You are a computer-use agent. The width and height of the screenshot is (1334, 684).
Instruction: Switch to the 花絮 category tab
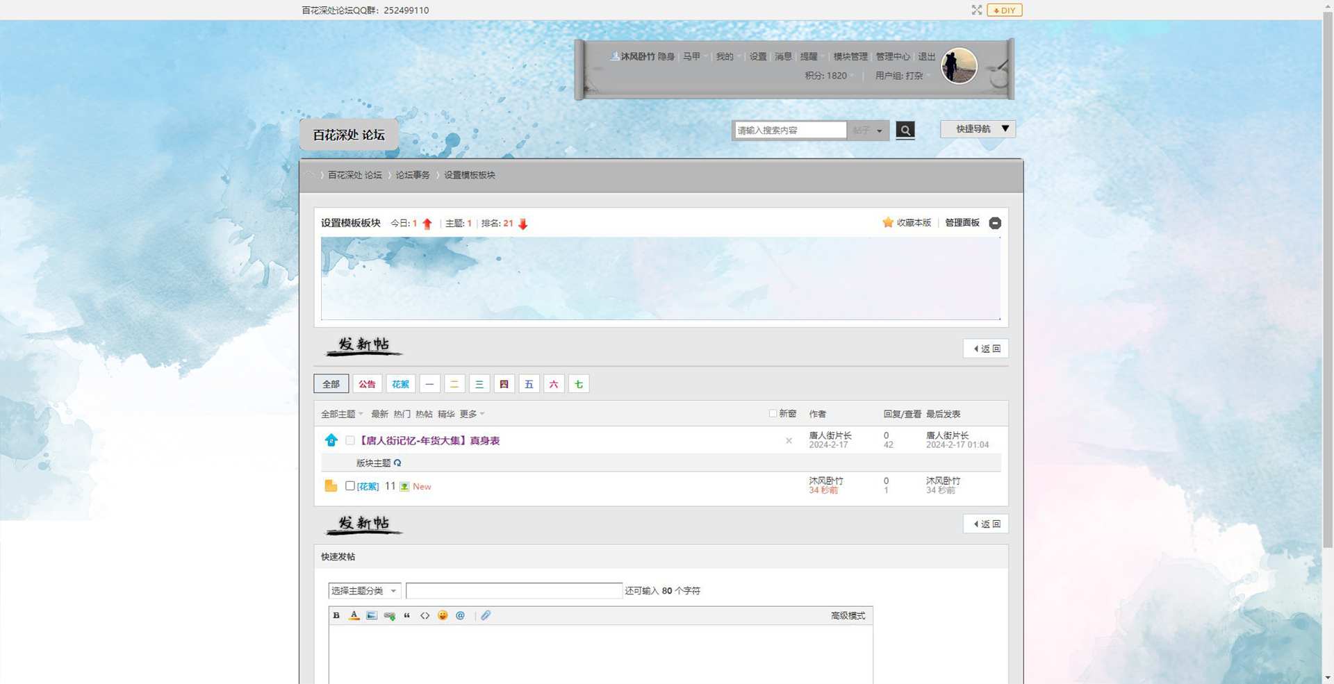400,384
